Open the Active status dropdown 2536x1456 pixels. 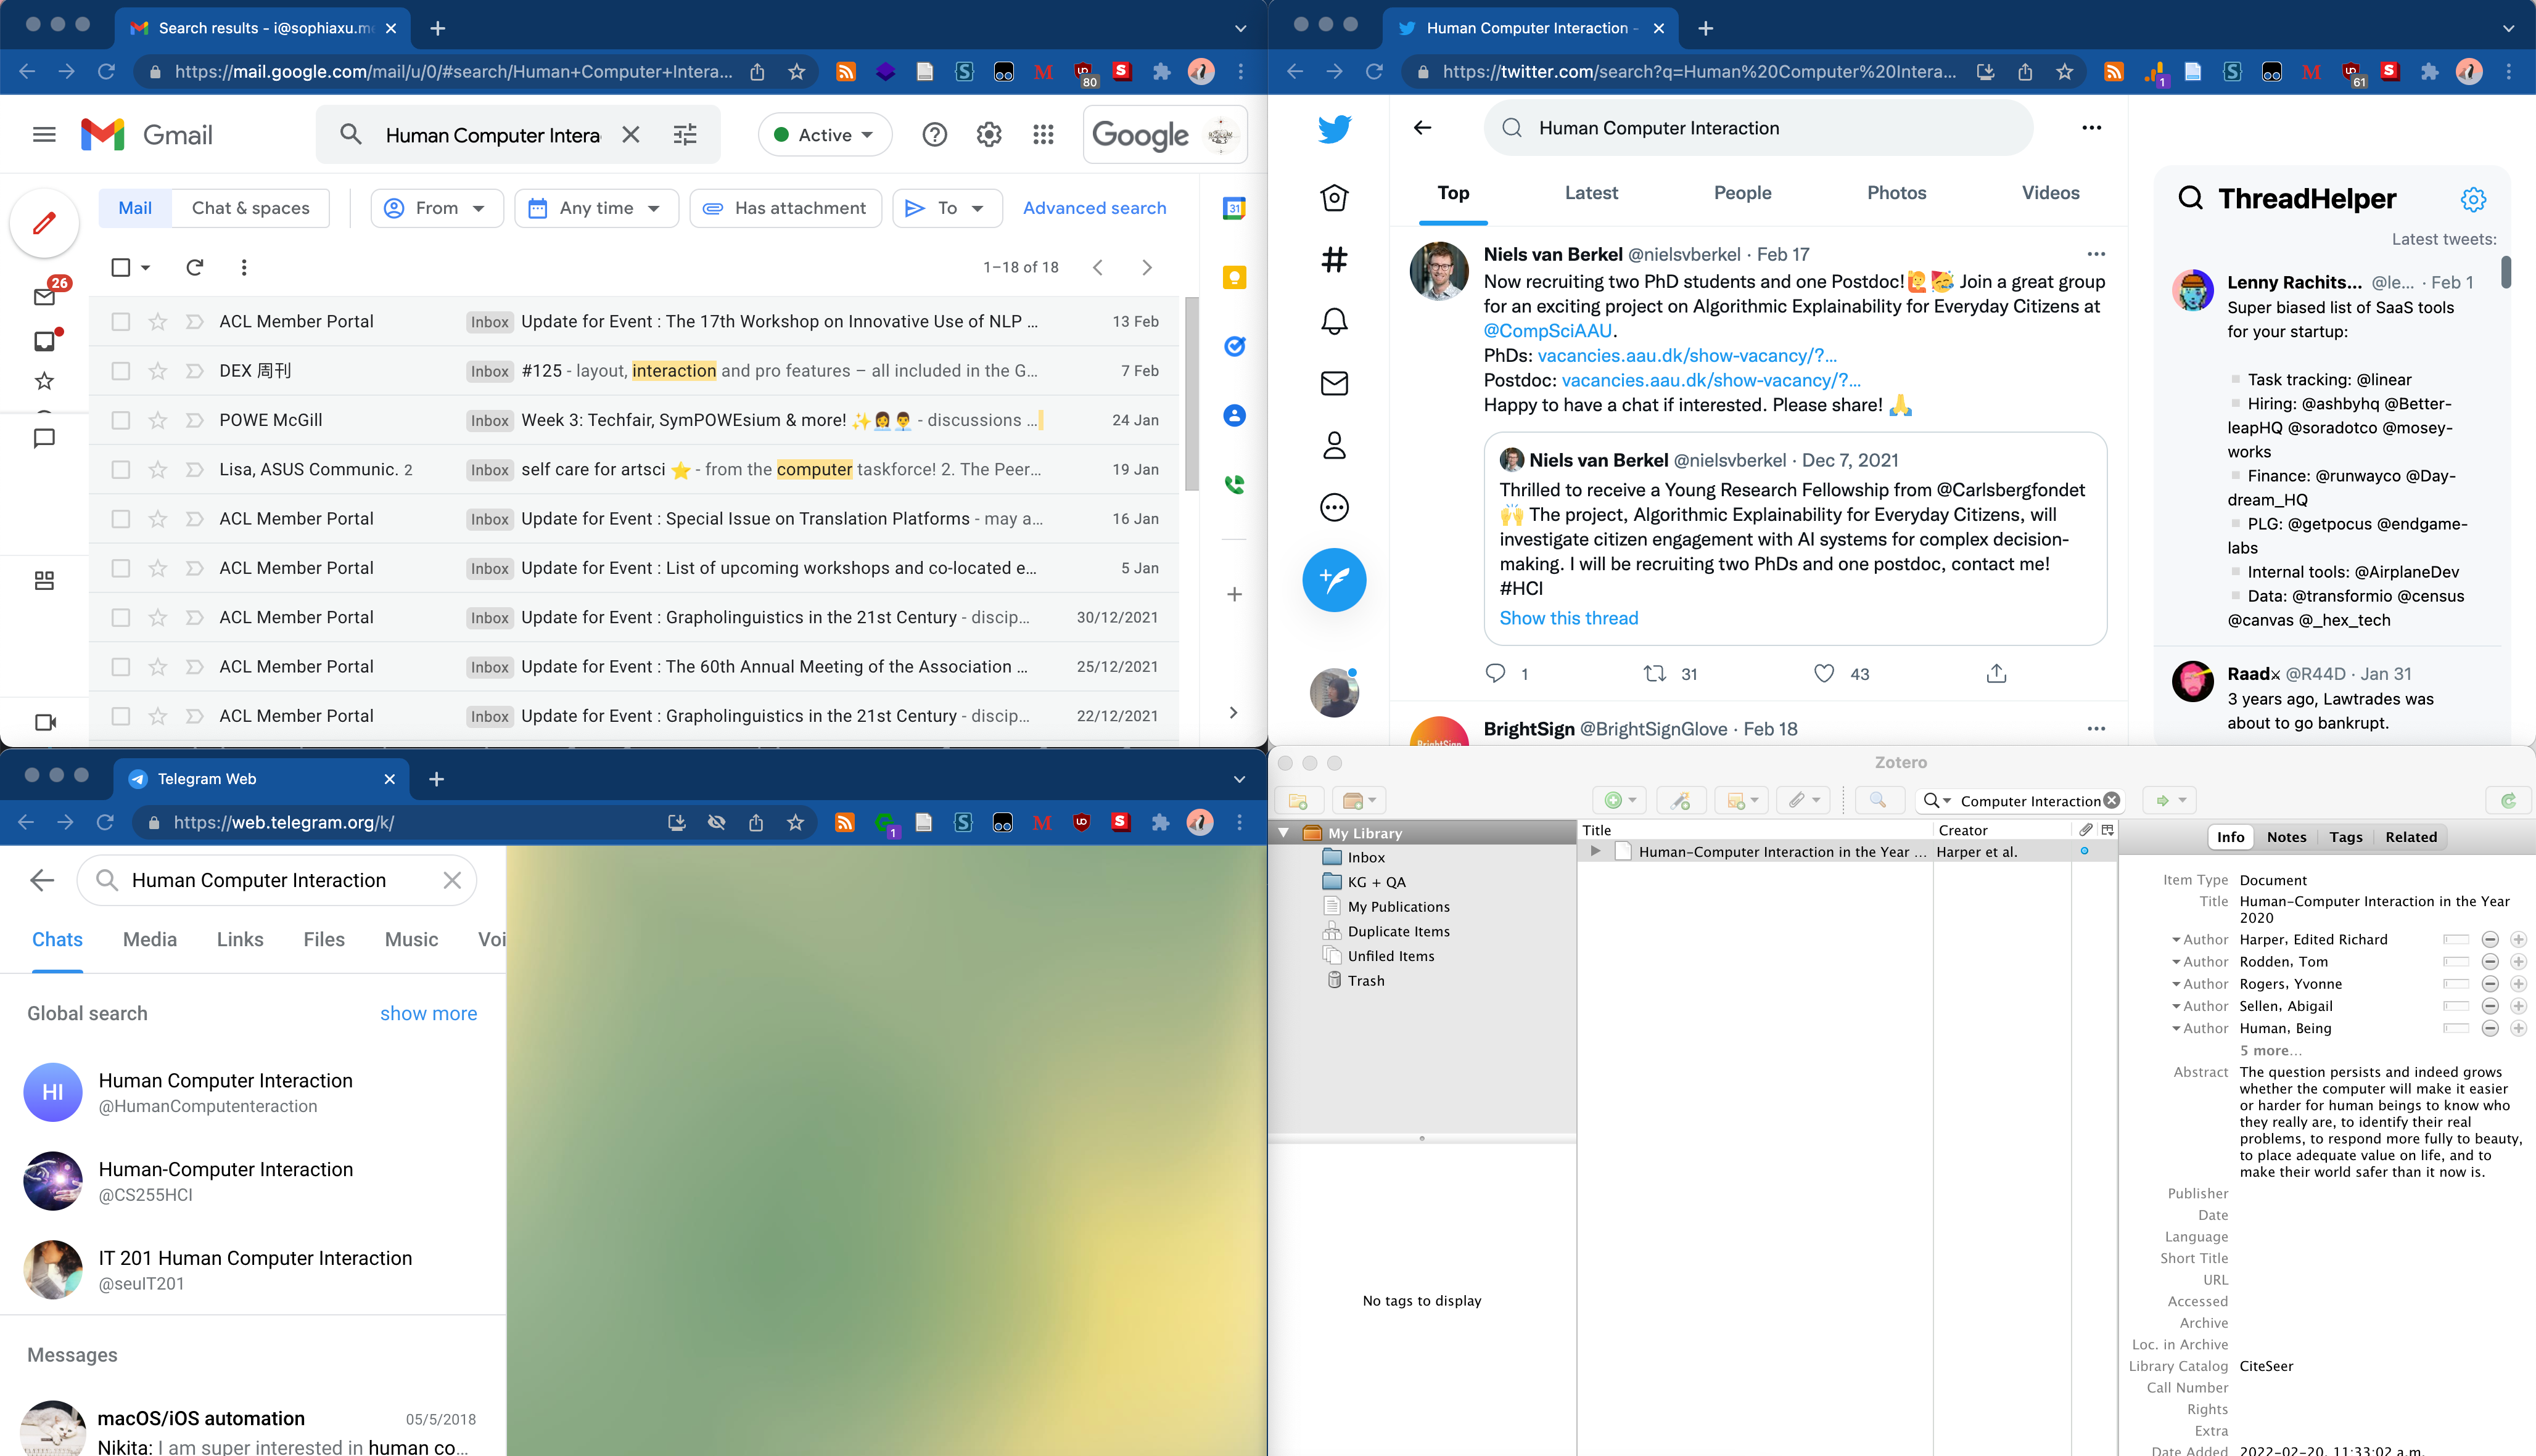(x=825, y=135)
